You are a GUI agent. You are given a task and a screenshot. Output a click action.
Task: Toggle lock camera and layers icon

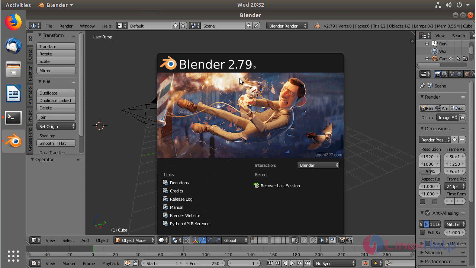(x=295, y=240)
